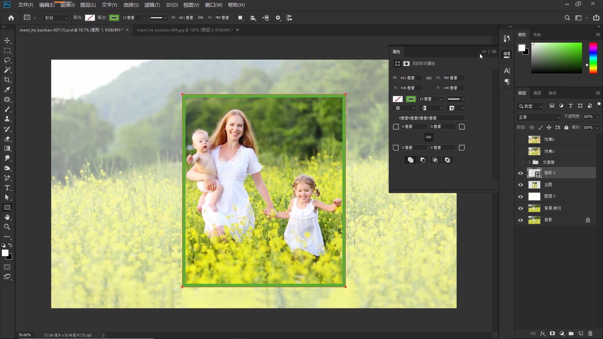Screen dimensions: 603x339
Task: Hide the 背景 拷贝 layer
Action: point(520,208)
